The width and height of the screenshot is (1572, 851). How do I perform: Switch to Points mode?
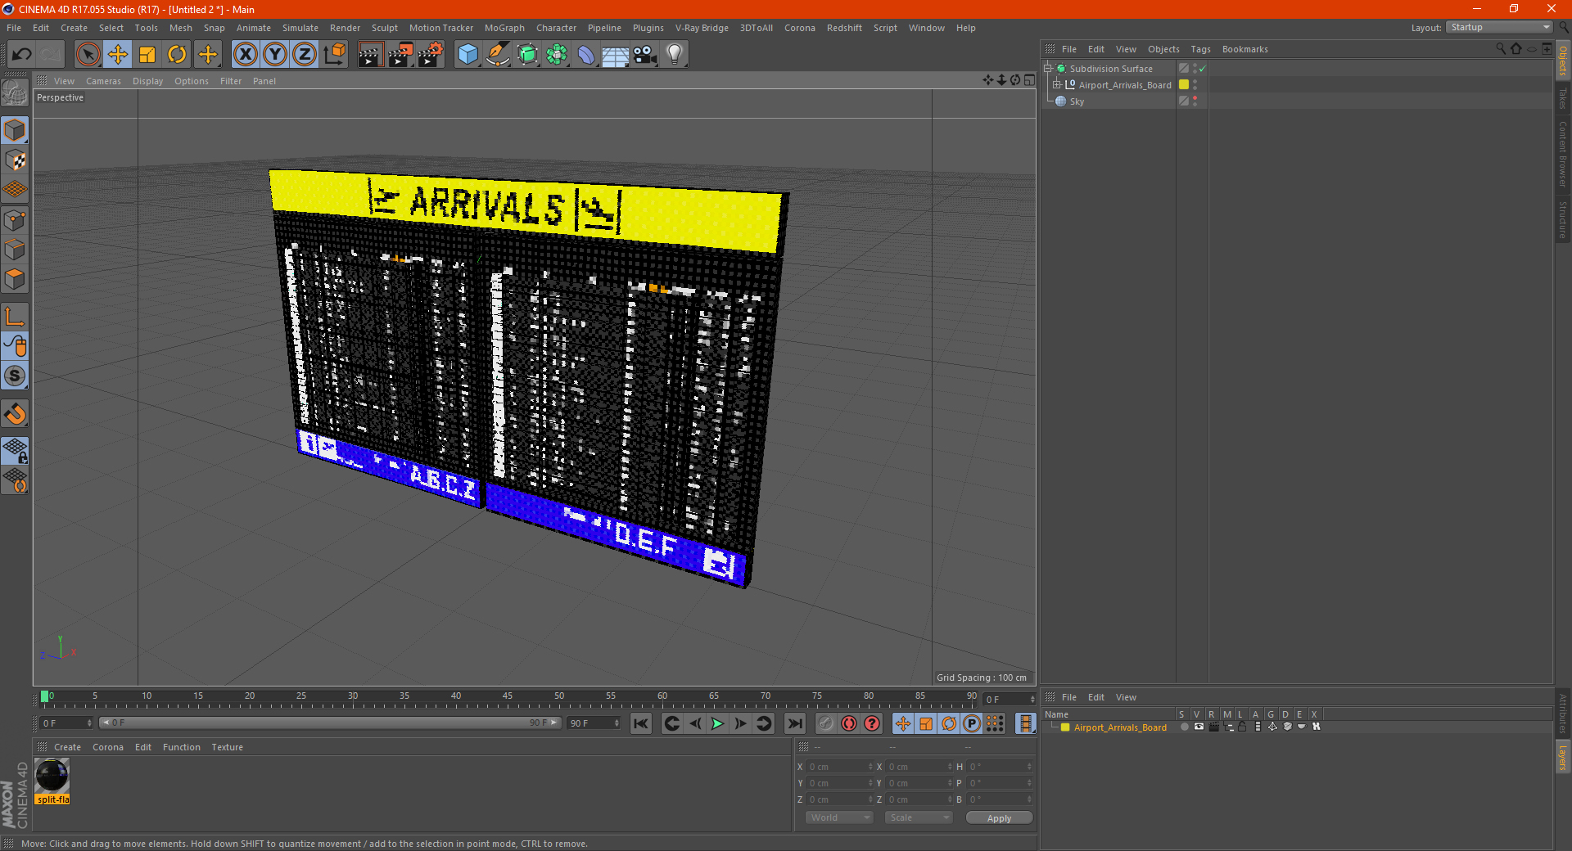15,220
